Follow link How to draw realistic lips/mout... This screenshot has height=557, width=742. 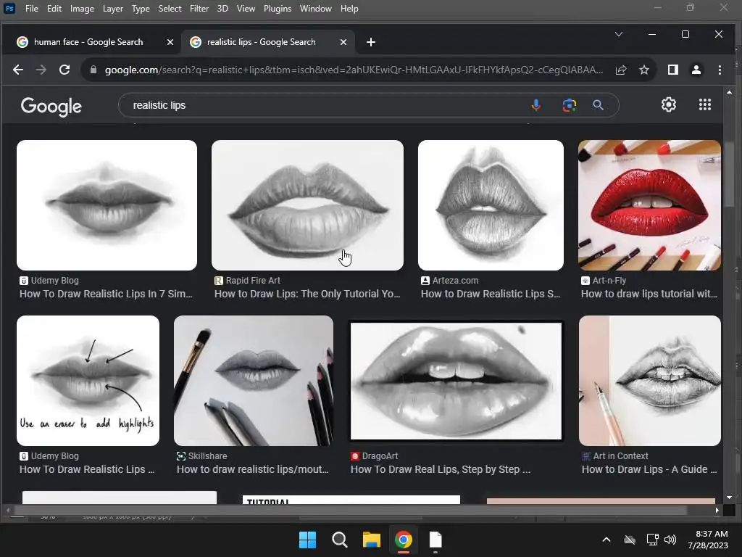pyautogui.click(x=253, y=469)
